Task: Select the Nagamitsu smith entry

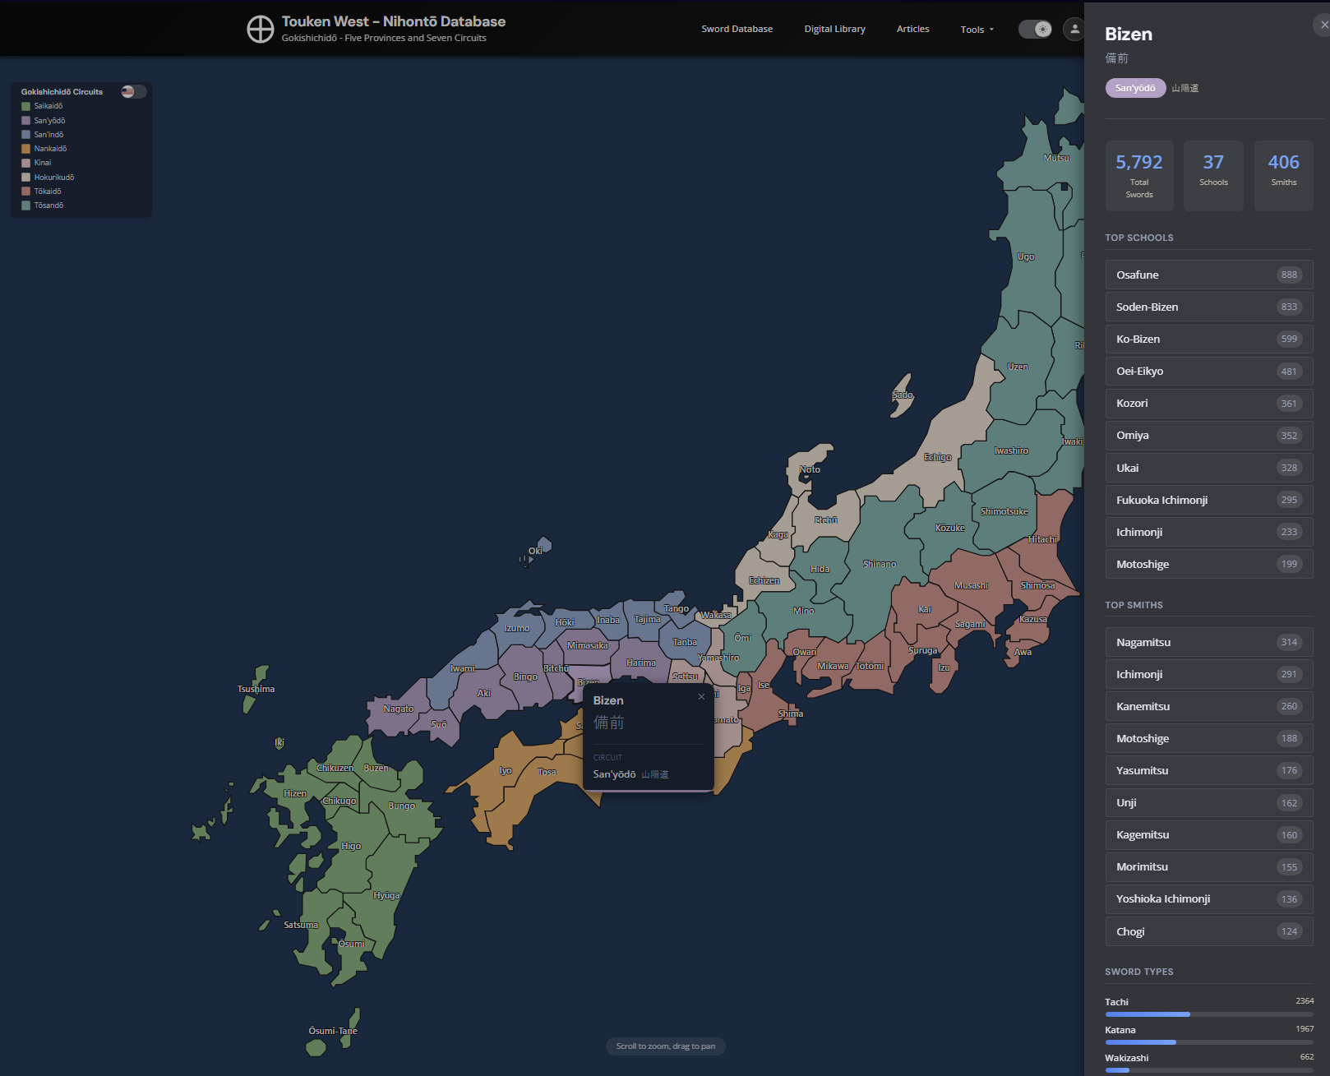Action: (1208, 642)
